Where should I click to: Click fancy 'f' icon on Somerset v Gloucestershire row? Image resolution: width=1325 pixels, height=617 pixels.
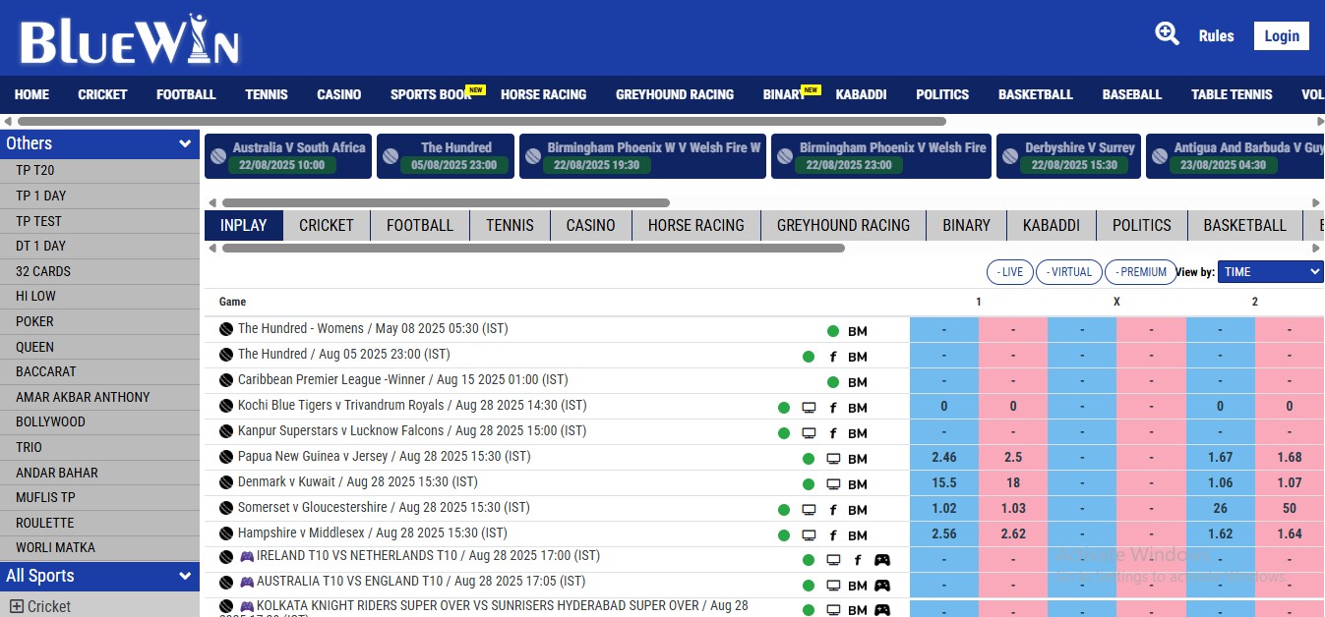point(833,509)
